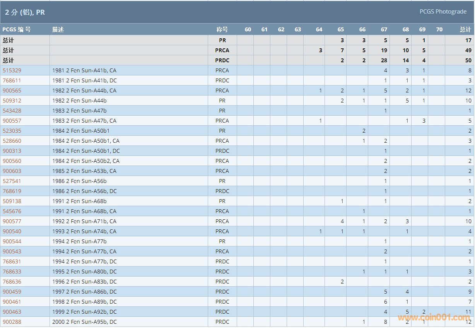The height and width of the screenshot is (328, 475).
Task: Click PCGS number 523035
Action: click(12, 131)
